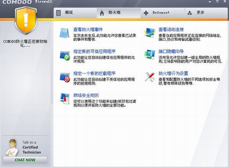Screen dimensions: 229x168
Task: Click the 端口隐藏向导 computers icon
Action: pyautogui.click(x=149, y=55)
